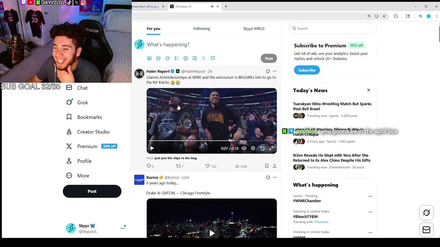
Task: Open the floating messages envelope button
Action: point(427,230)
